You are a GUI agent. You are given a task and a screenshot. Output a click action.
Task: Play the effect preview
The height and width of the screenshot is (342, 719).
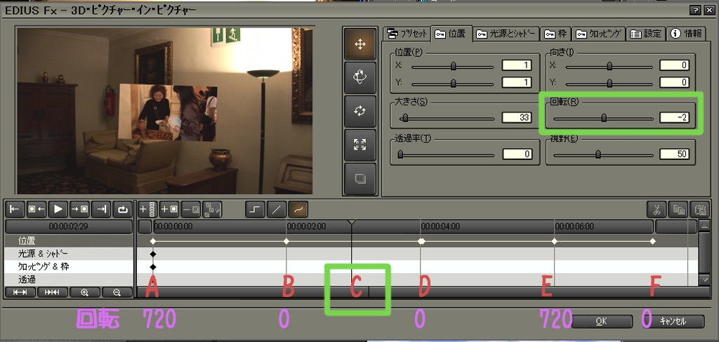(58, 209)
